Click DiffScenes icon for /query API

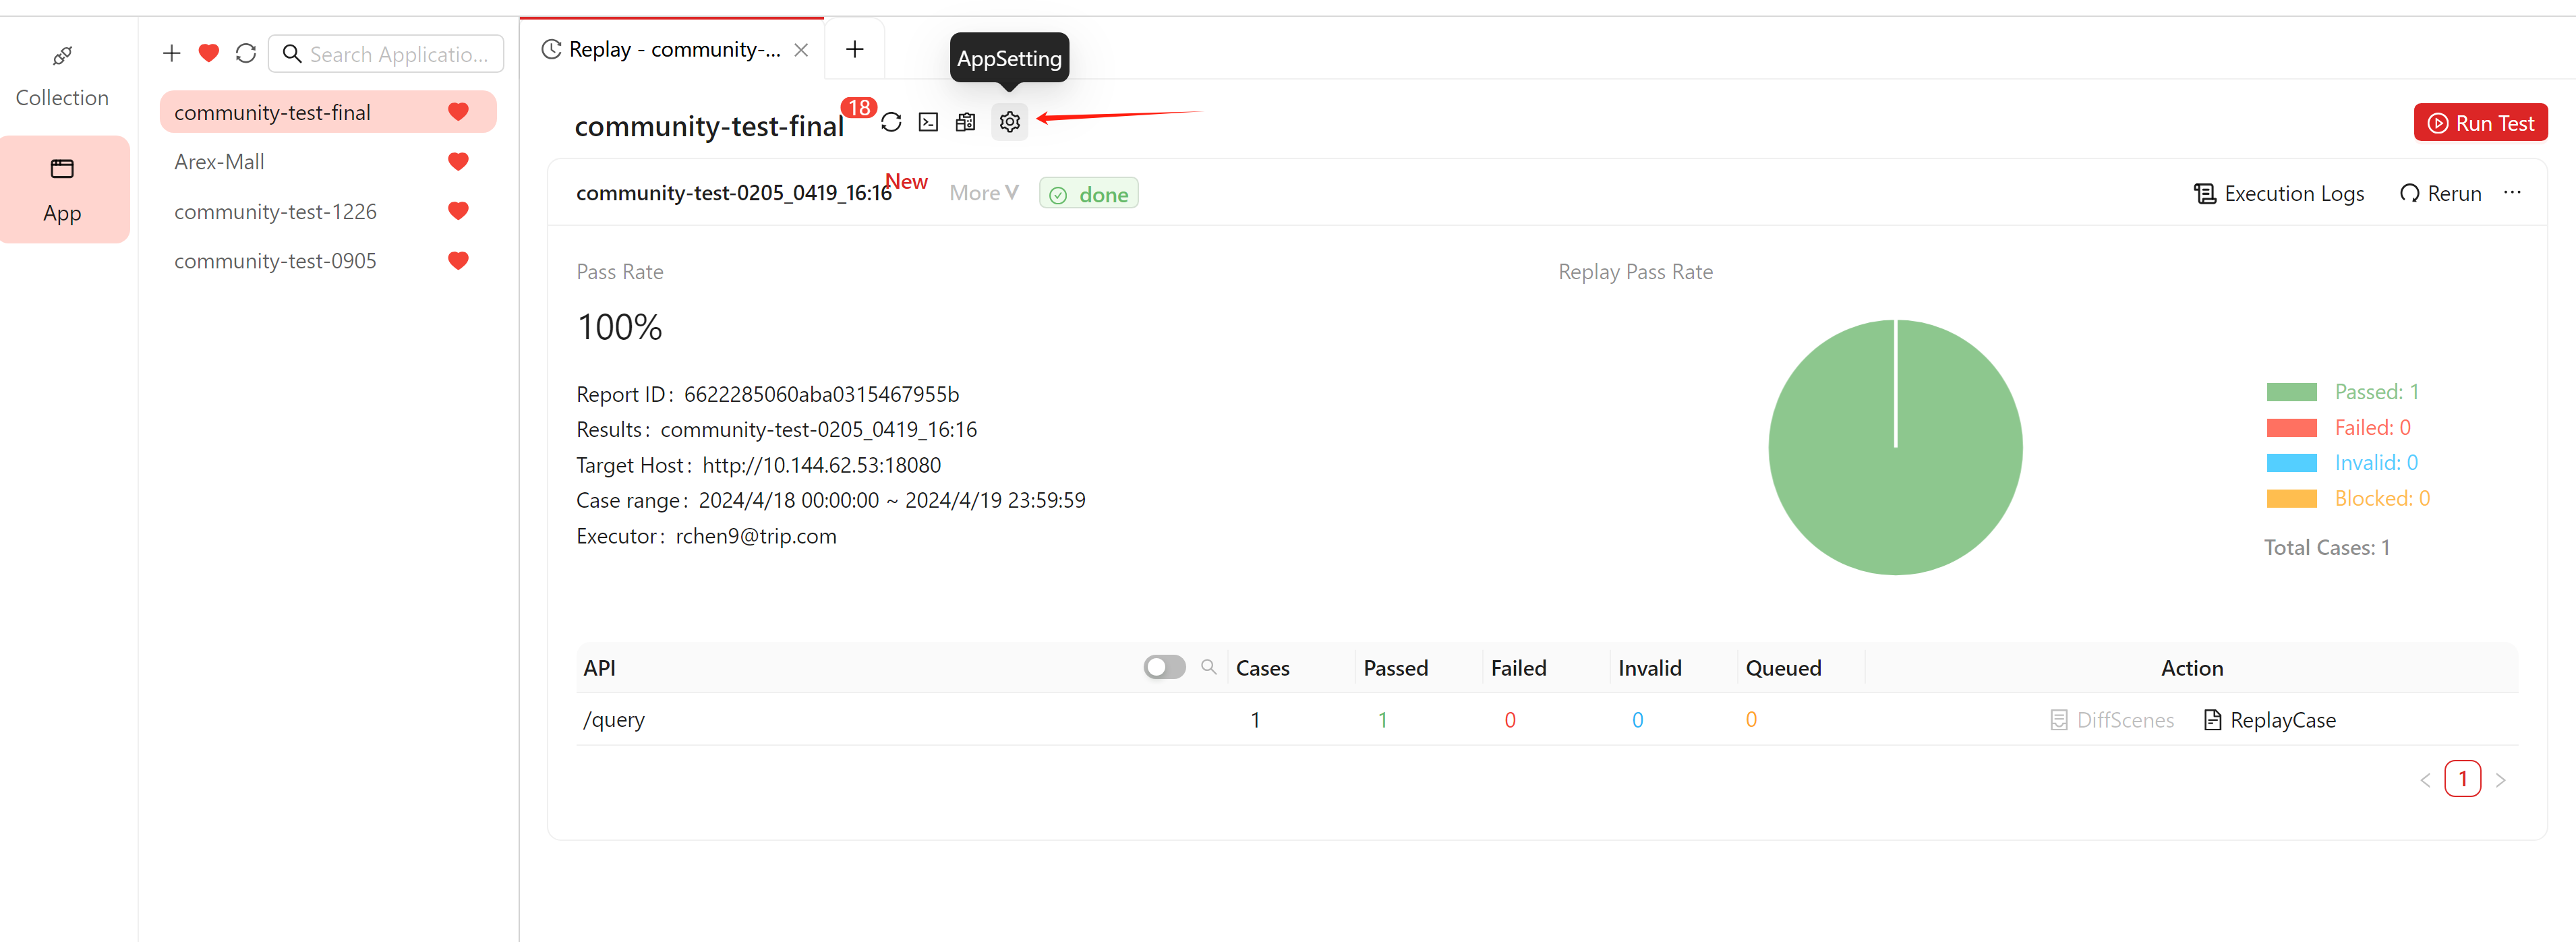2060,718
